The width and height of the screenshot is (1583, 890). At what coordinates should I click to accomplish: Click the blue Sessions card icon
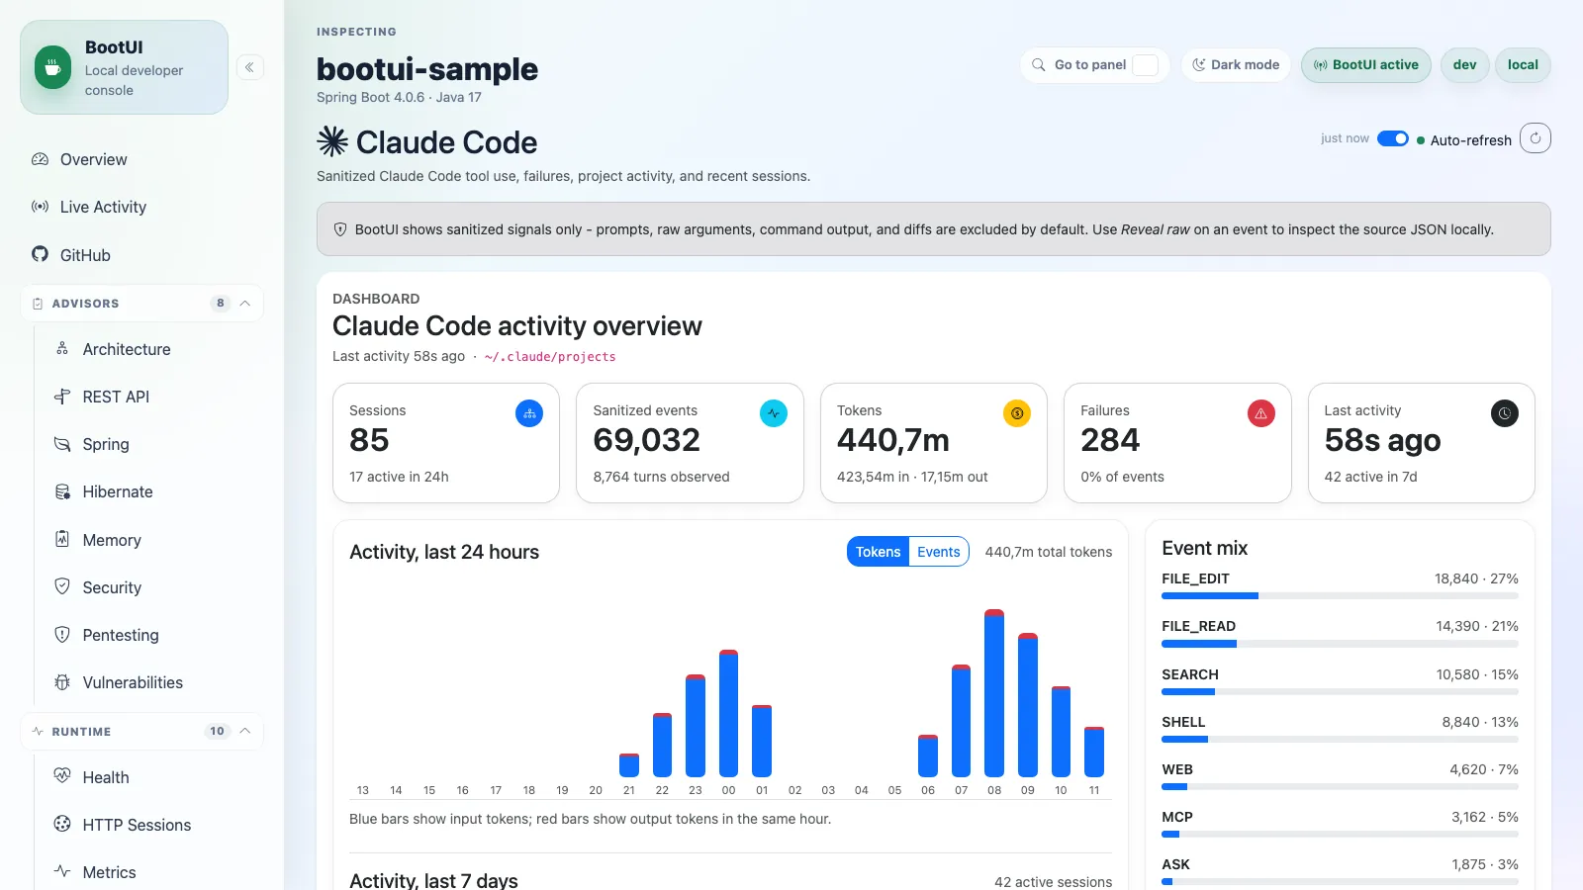(529, 413)
